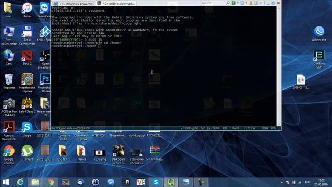Switch to the pi@raspberrypi tab
332x187 pixels.
pyautogui.click(x=116, y=4)
